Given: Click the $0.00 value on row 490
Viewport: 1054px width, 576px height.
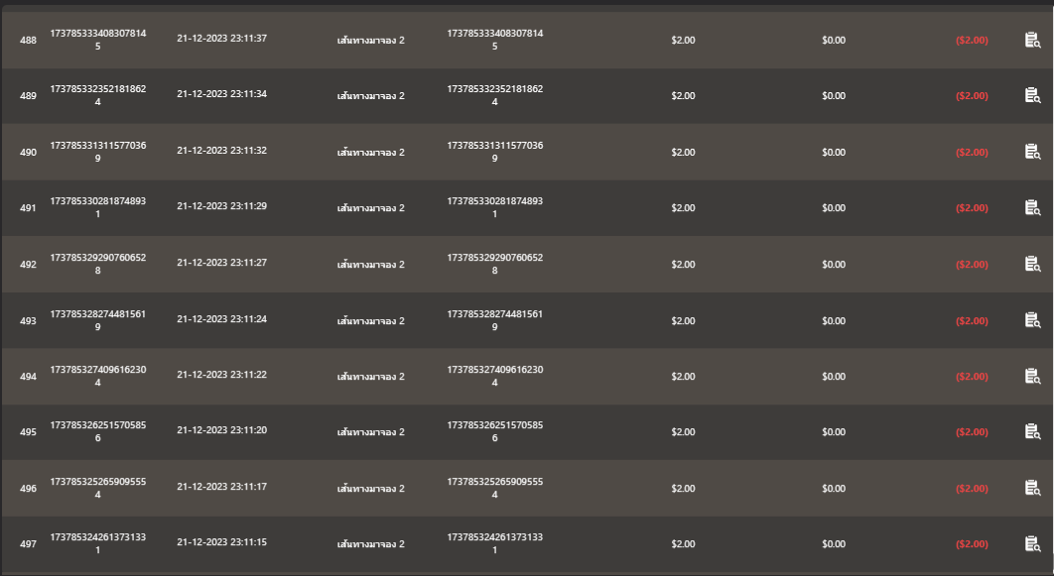Looking at the screenshot, I should [x=834, y=152].
